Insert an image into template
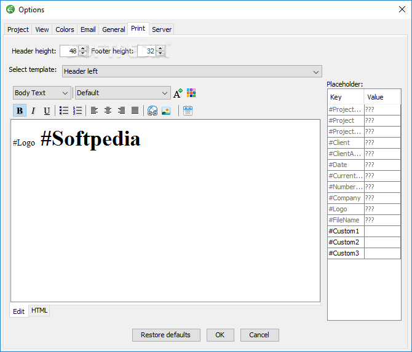 click(166, 111)
